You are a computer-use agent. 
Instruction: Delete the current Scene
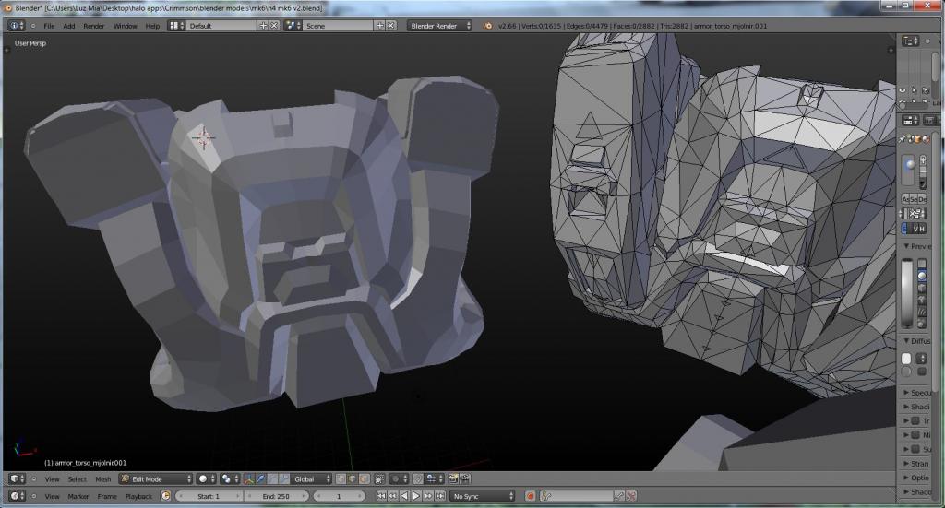[391, 26]
